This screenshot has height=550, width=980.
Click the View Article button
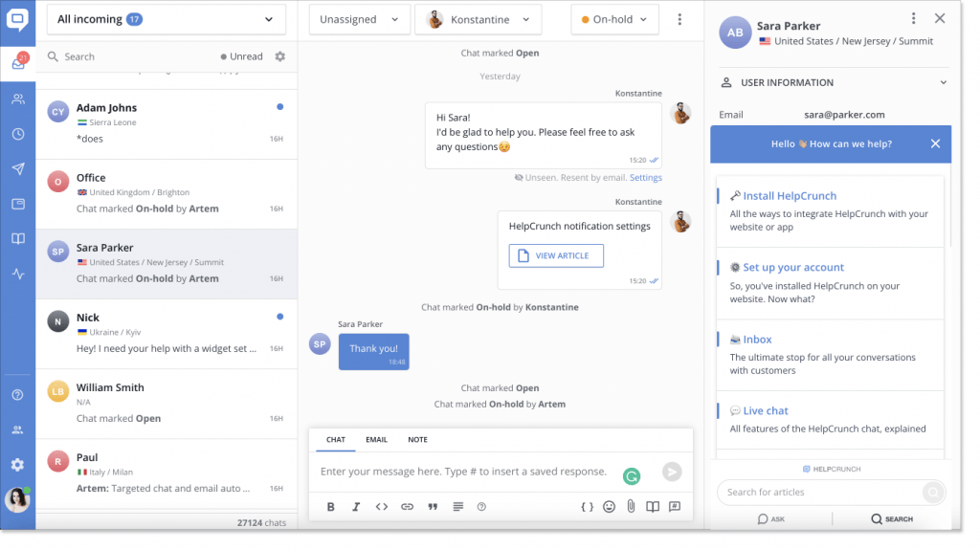click(556, 255)
